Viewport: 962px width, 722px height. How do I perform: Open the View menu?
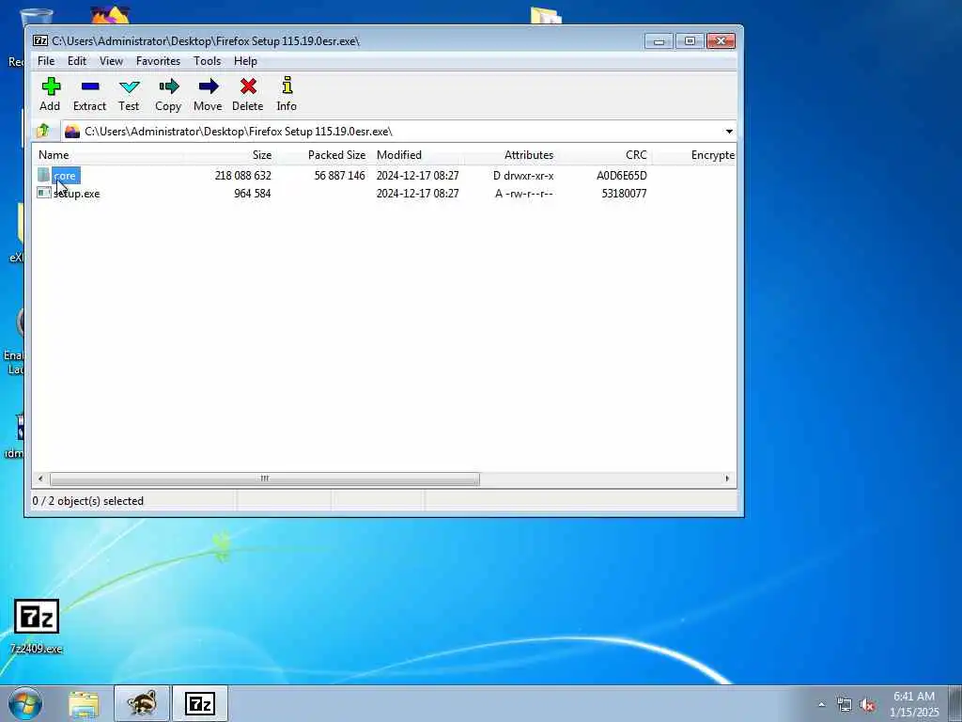(111, 61)
